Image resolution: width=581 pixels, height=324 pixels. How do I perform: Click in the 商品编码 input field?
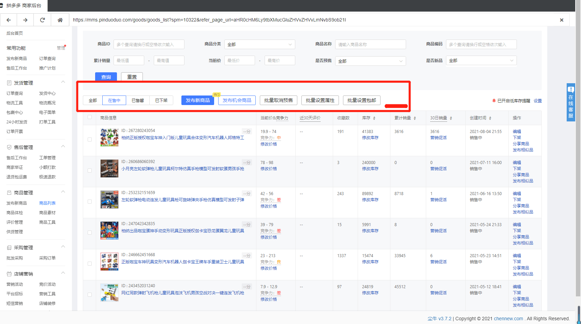click(x=481, y=44)
